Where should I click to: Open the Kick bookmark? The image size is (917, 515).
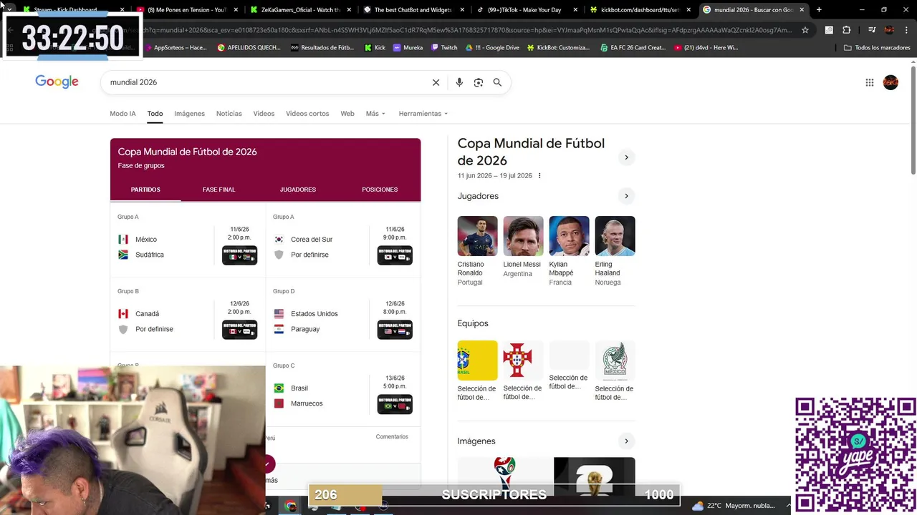coord(375,47)
